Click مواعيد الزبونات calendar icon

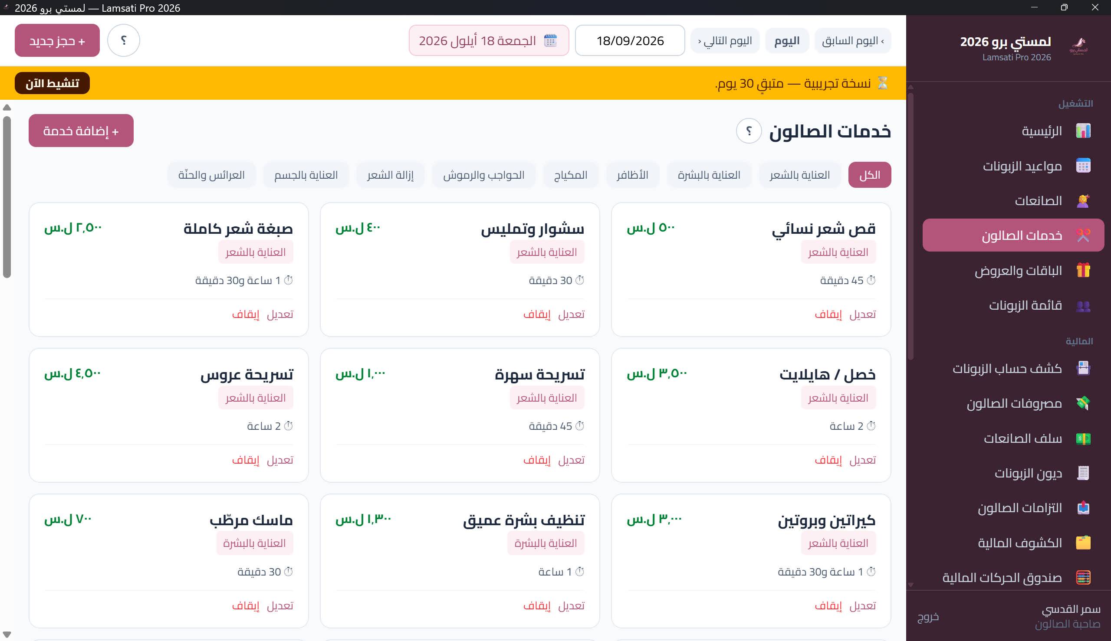pyautogui.click(x=1083, y=166)
